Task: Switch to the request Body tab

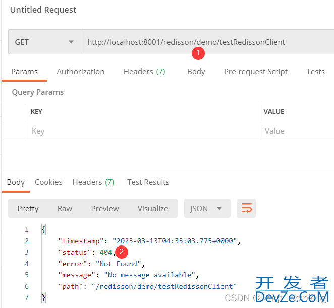Action: click(x=196, y=72)
